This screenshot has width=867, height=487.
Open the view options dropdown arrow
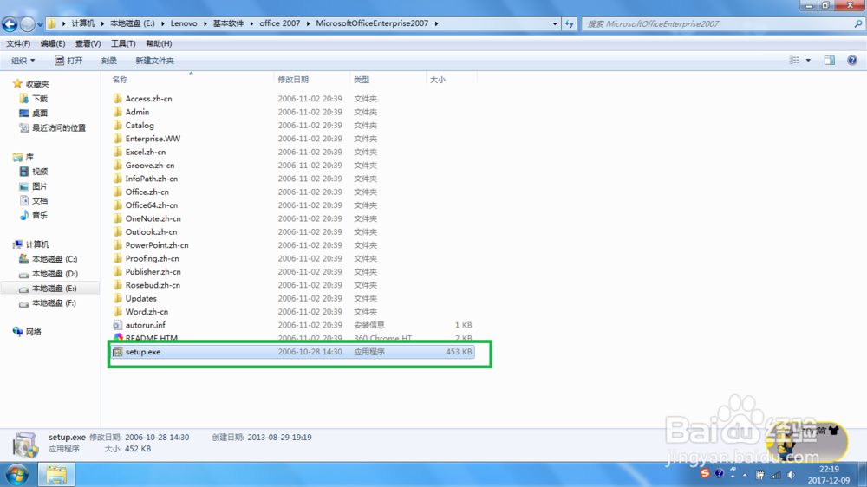(808, 61)
